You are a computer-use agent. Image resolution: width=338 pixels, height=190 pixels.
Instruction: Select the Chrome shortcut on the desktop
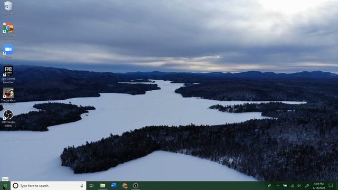coord(8,31)
